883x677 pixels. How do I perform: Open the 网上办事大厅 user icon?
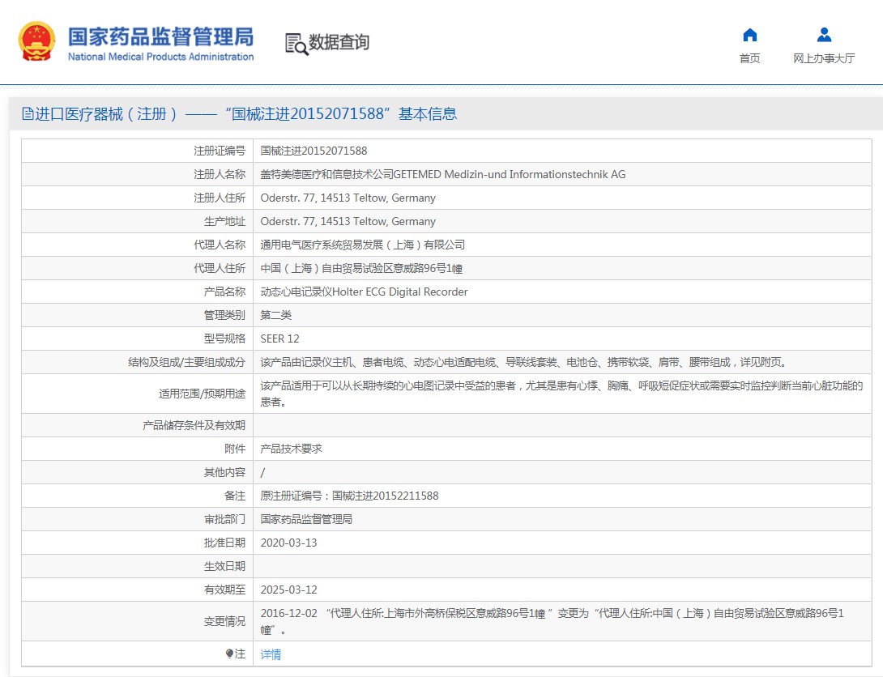(824, 35)
